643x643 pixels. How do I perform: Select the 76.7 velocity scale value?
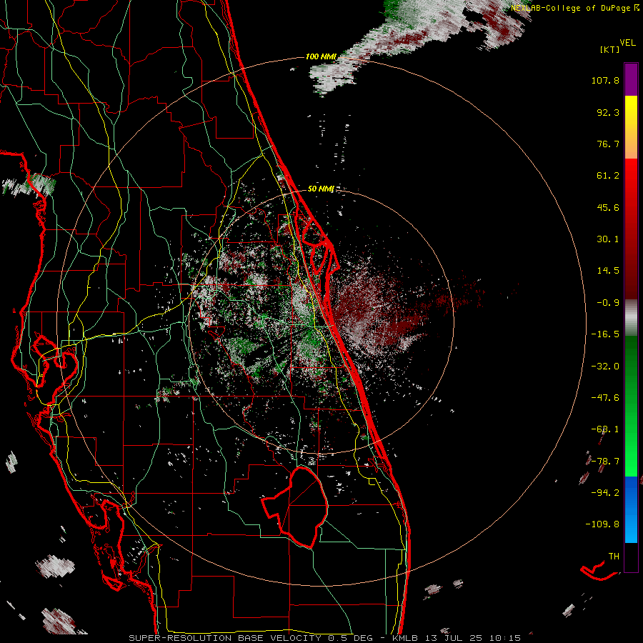pos(608,144)
